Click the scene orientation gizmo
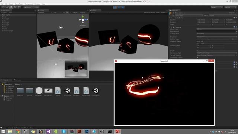 click(x=83, y=20)
